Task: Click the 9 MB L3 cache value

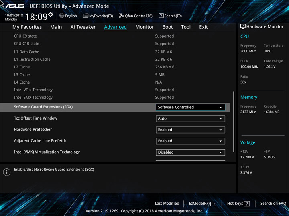Action: coord(160,74)
